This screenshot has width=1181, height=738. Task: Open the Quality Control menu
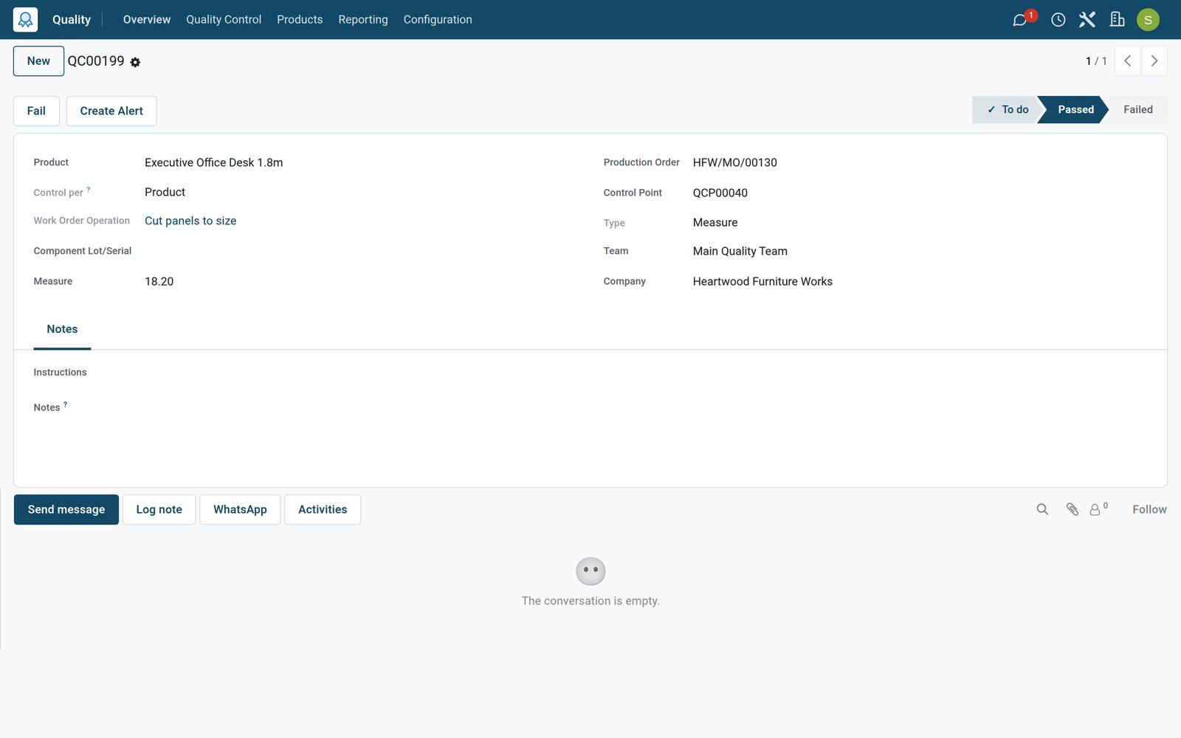[x=224, y=19]
